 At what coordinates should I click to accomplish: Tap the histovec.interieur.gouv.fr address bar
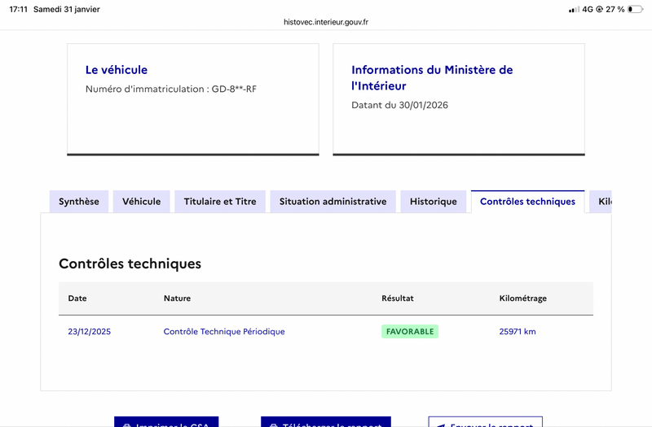click(x=326, y=23)
